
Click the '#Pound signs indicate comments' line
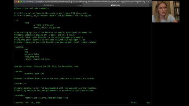pyautogui.click(x=32, y=8)
